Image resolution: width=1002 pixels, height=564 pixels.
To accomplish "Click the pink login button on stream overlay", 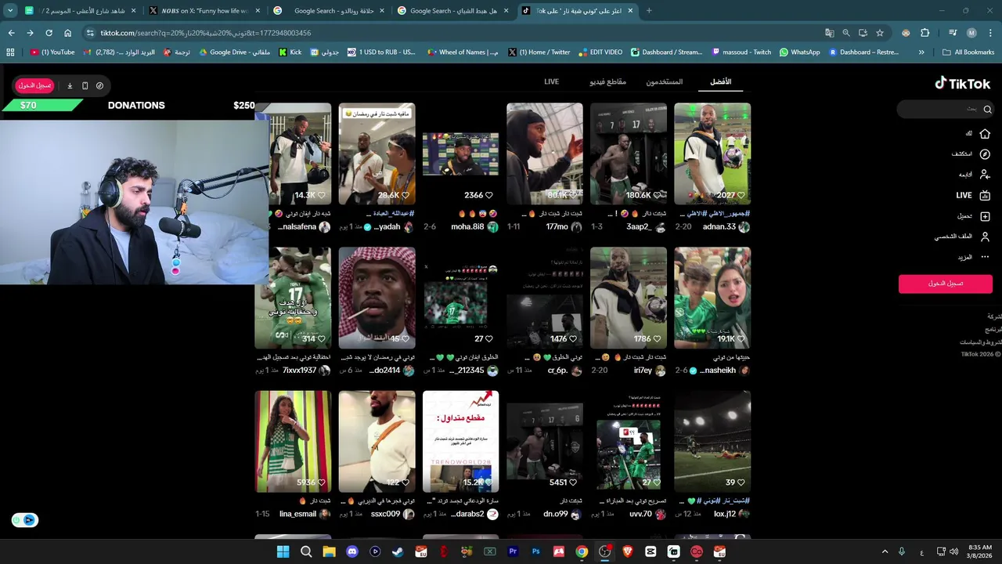I will [35, 85].
